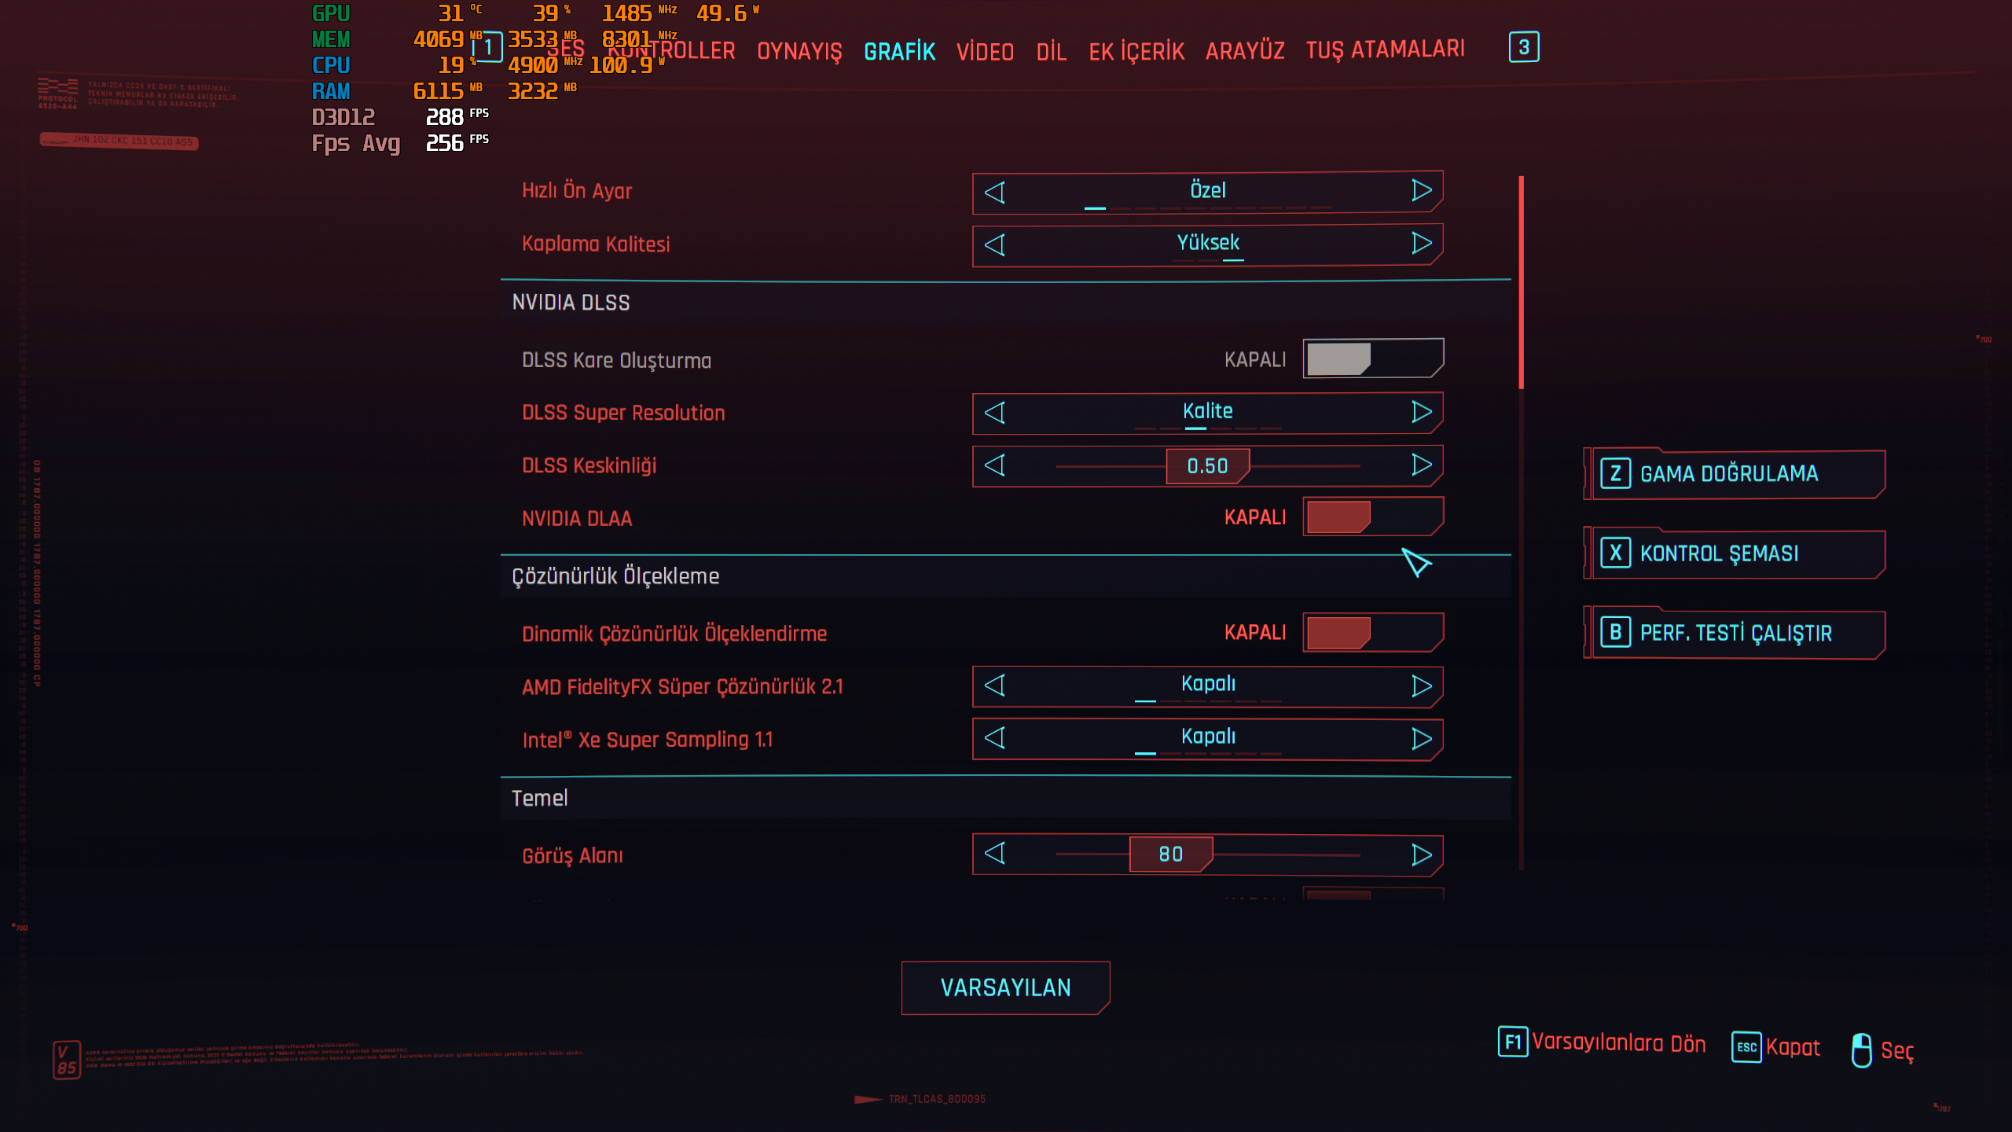
Task: Decrease DLSS Keskinliği with left arrow
Action: pyautogui.click(x=995, y=465)
